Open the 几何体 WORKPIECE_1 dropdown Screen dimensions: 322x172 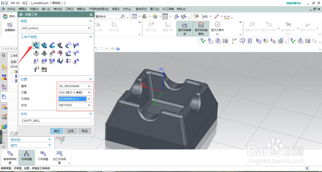[x=89, y=99]
